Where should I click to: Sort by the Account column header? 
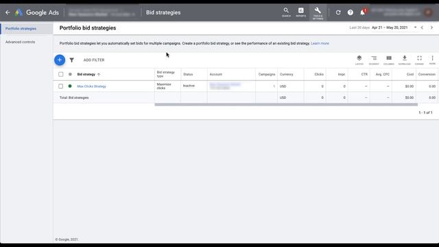point(215,74)
